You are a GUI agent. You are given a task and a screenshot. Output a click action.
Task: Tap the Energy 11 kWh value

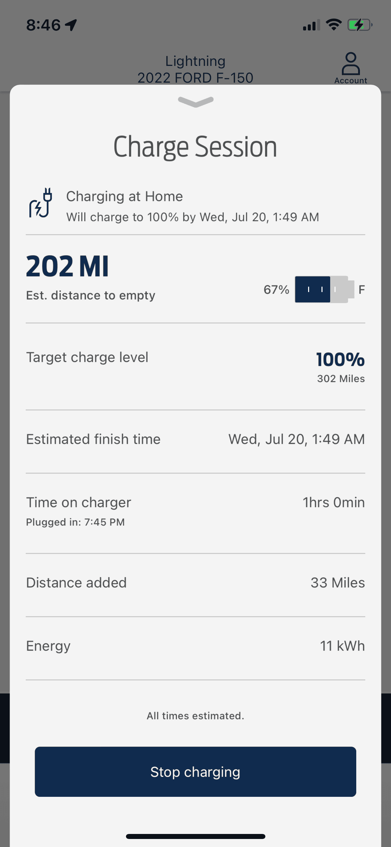342,646
